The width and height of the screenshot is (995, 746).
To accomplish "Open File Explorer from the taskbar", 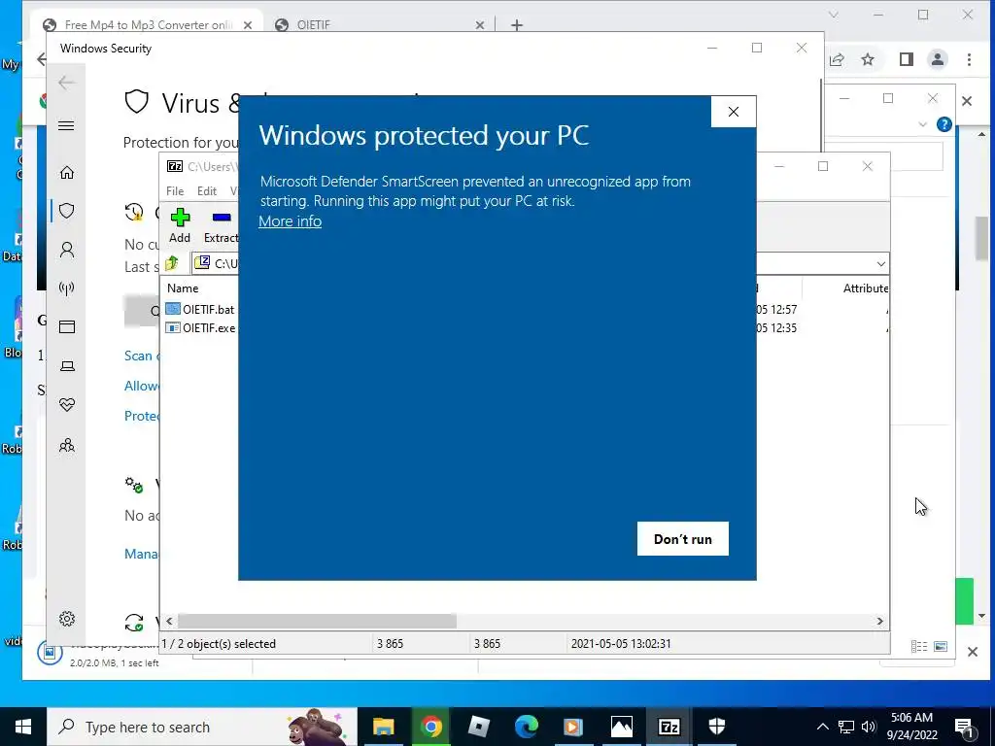I will tap(383, 727).
